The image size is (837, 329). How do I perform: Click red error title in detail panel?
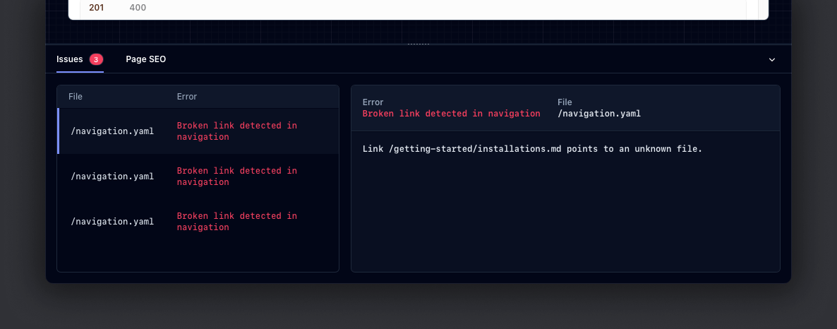(451, 114)
